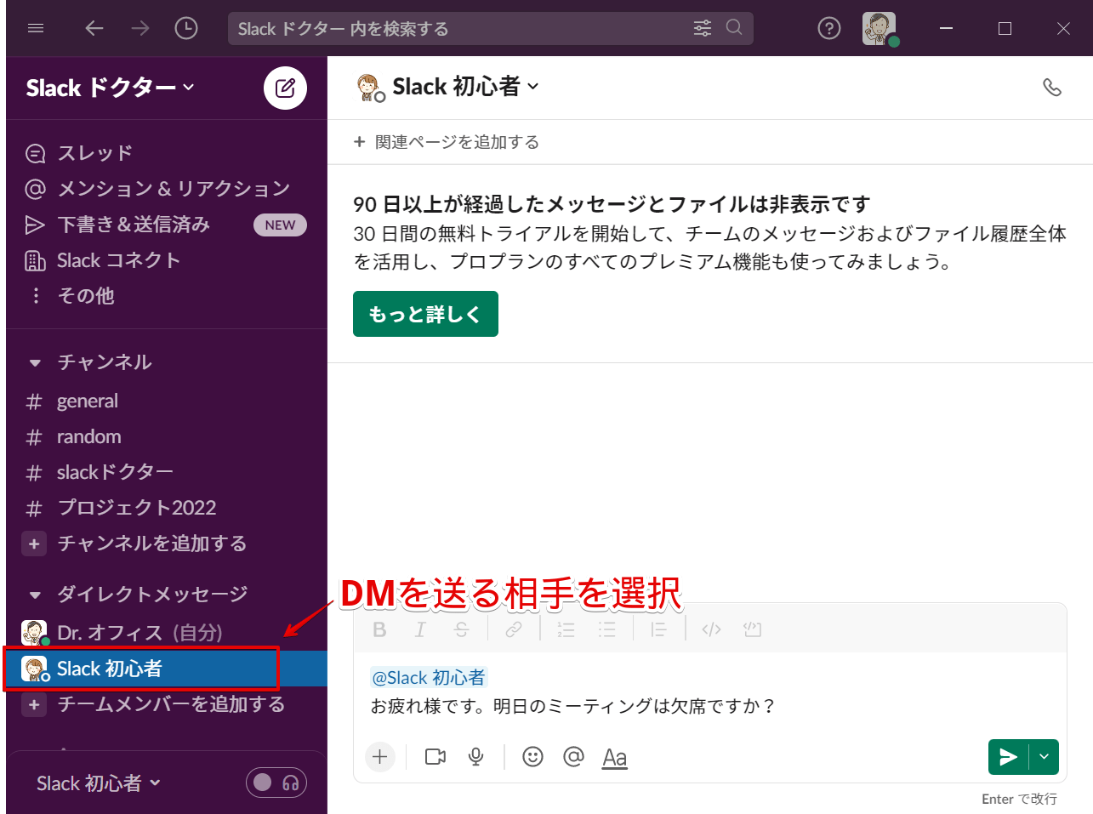
Task: Apply italic formatting in composer
Action: coord(420,629)
